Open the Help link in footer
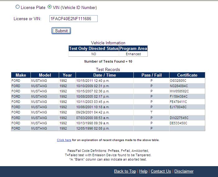The height and width of the screenshot is (177, 218). pos(143,171)
